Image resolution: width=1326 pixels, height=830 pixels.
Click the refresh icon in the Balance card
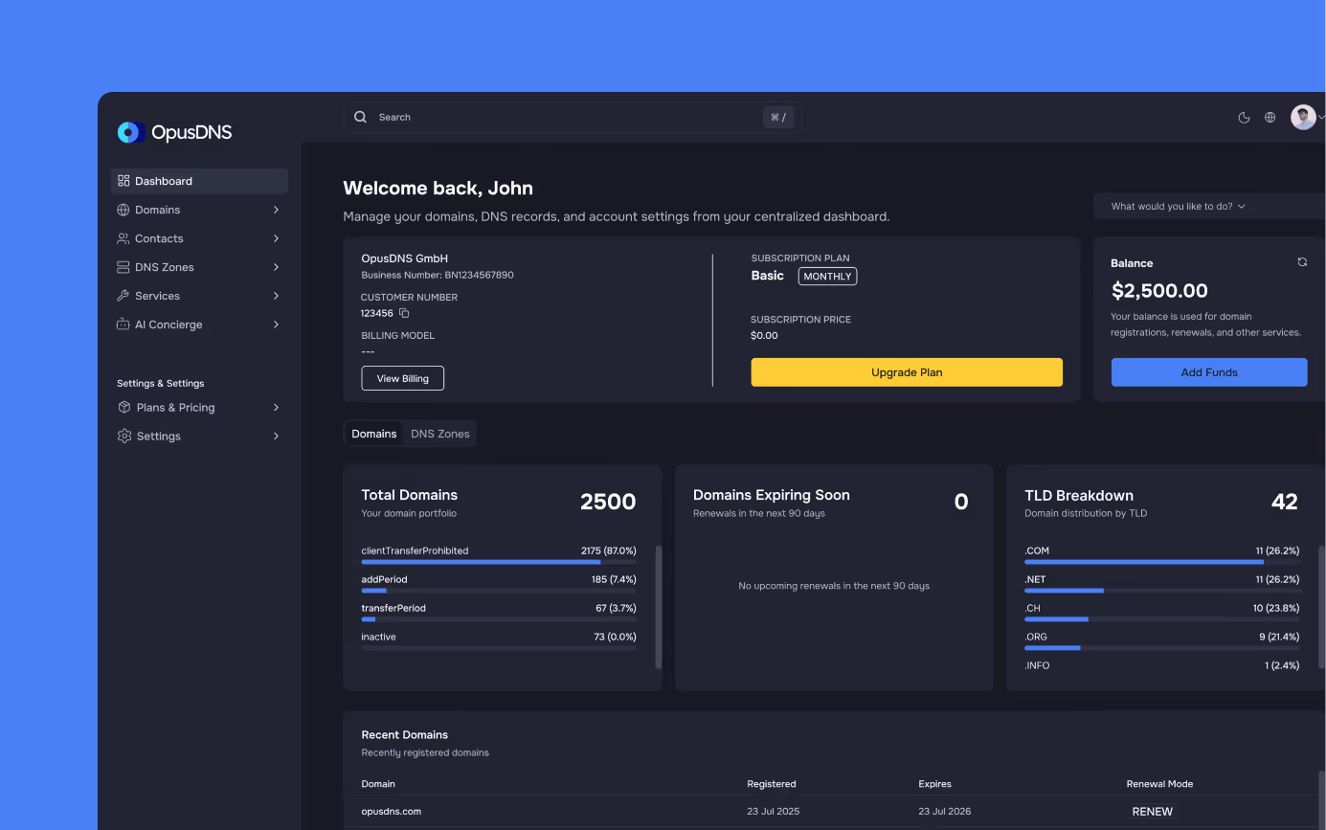click(x=1302, y=261)
